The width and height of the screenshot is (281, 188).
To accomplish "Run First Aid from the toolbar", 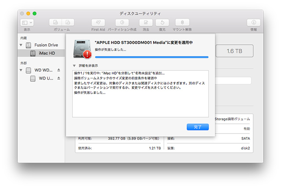I will (98, 22).
